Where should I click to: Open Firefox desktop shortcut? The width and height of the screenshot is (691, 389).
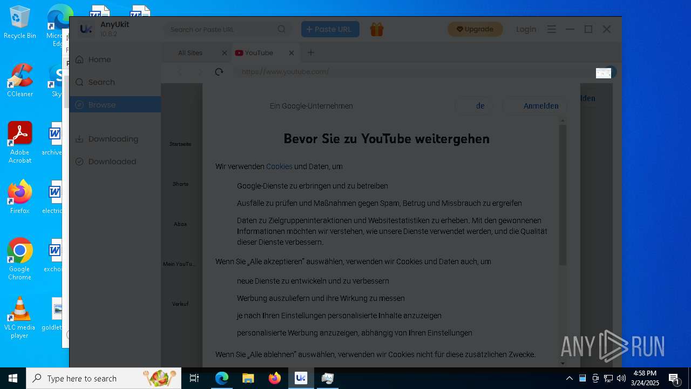pos(20,197)
